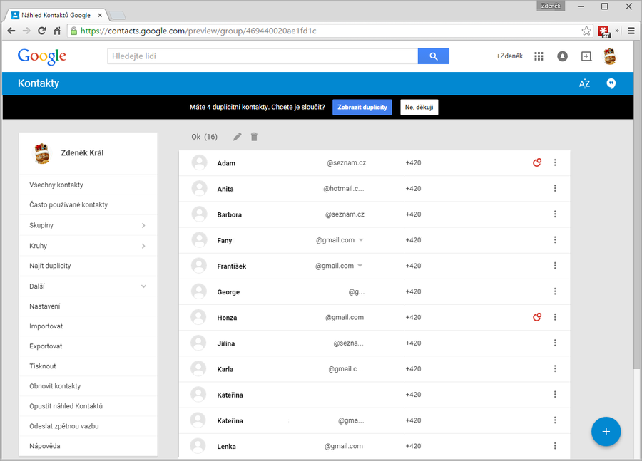Open more options for Honza
The width and height of the screenshot is (642, 461).
[555, 317]
